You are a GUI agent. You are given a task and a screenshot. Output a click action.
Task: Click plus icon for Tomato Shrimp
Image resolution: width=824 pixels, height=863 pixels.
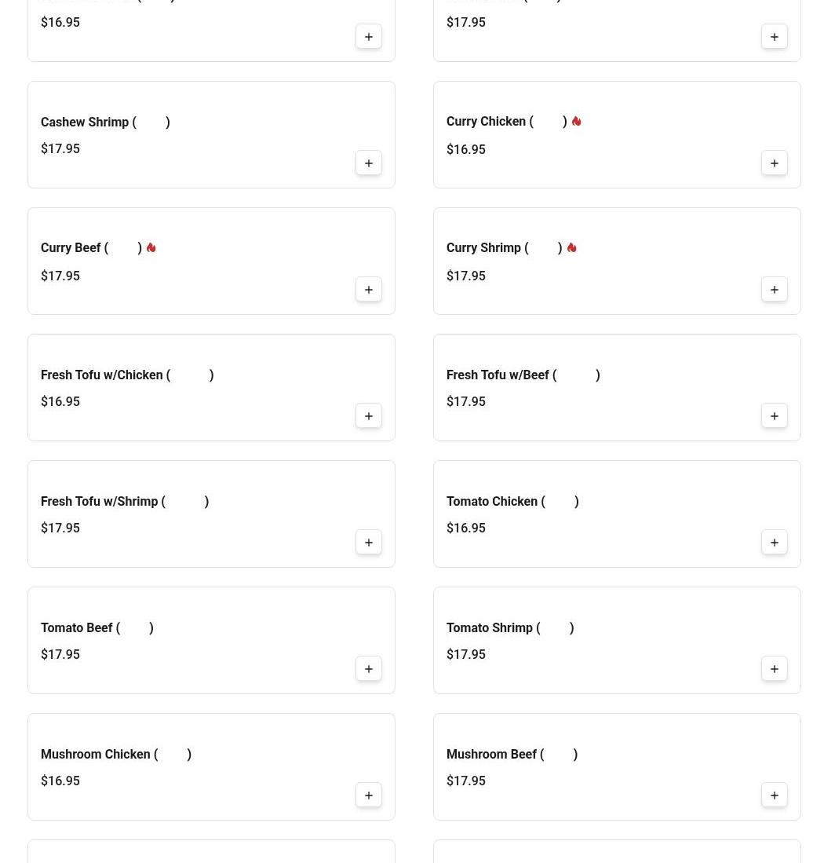(774, 668)
